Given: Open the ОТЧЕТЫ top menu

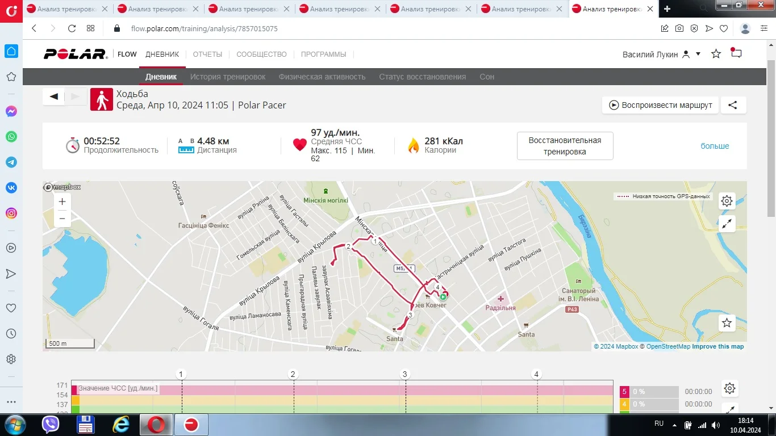Looking at the screenshot, I should pos(207,54).
